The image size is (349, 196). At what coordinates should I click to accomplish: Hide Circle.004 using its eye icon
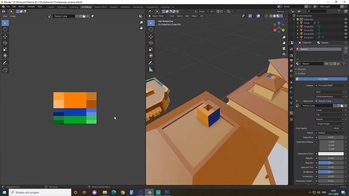click(346, 34)
